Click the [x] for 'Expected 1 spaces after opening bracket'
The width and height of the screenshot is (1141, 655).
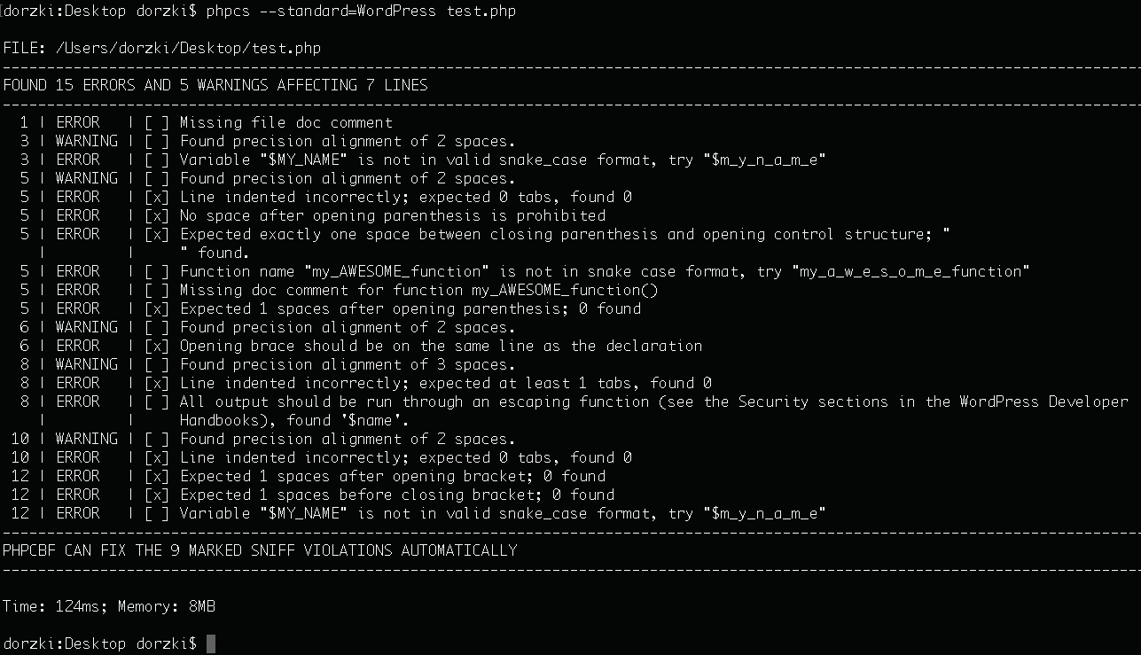[157, 476]
